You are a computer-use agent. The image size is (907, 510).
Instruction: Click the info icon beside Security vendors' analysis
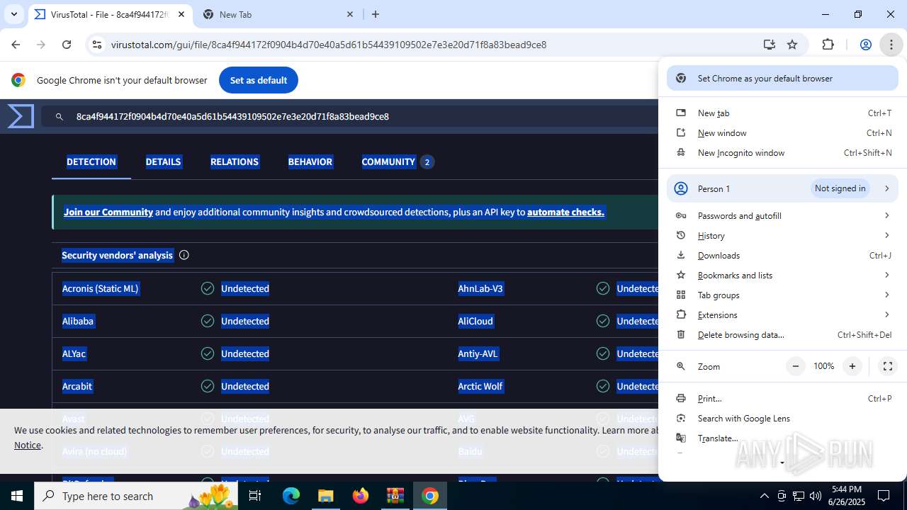click(x=184, y=255)
